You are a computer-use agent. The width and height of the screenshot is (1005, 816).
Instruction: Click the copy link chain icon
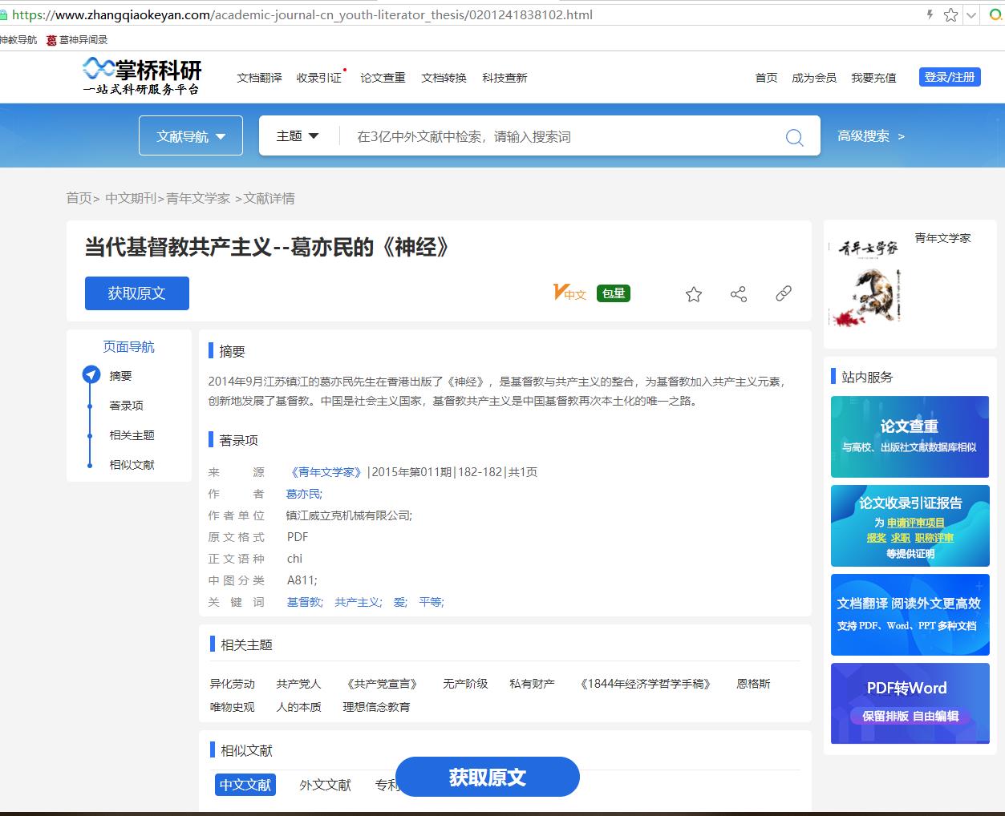(784, 293)
